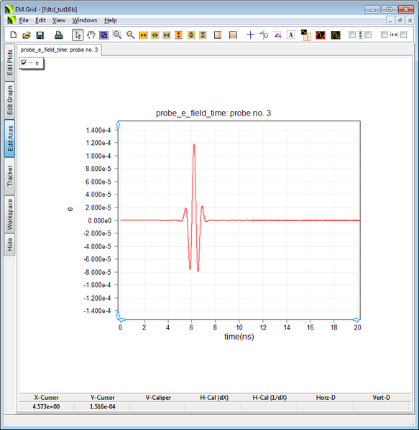
Task: Tick the checkbox left of the horizontal caliper icon
Action: (385, 34)
